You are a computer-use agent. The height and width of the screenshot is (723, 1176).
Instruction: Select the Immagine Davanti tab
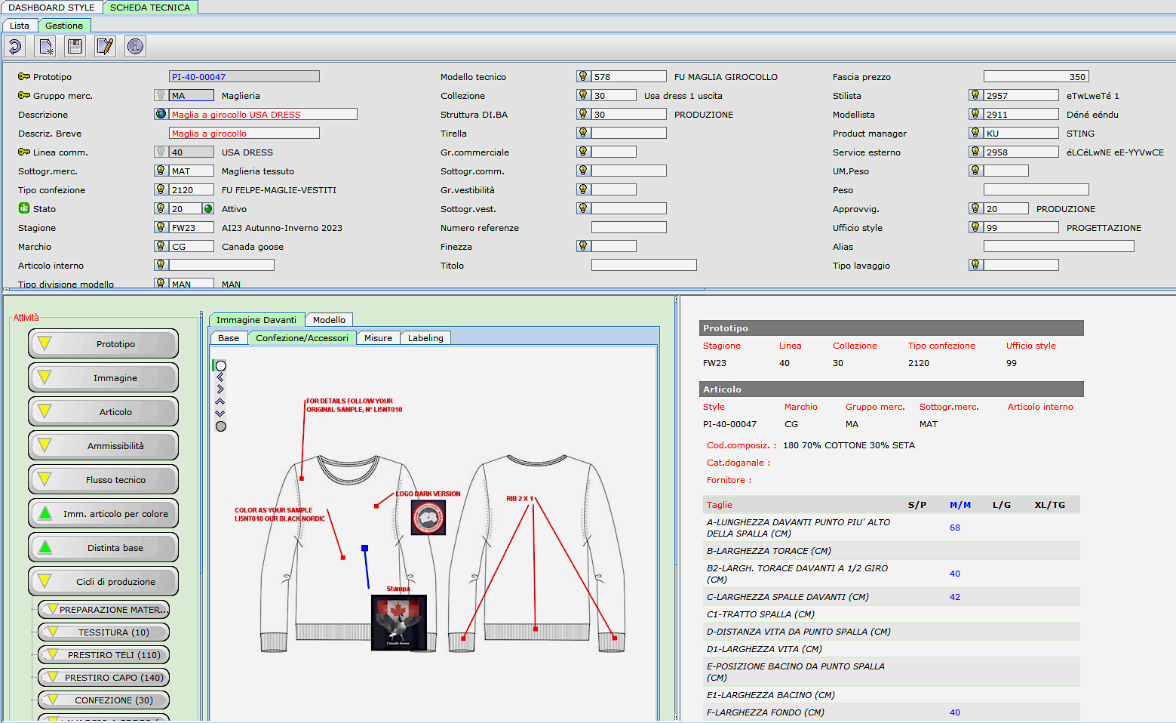click(x=256, y=320)
